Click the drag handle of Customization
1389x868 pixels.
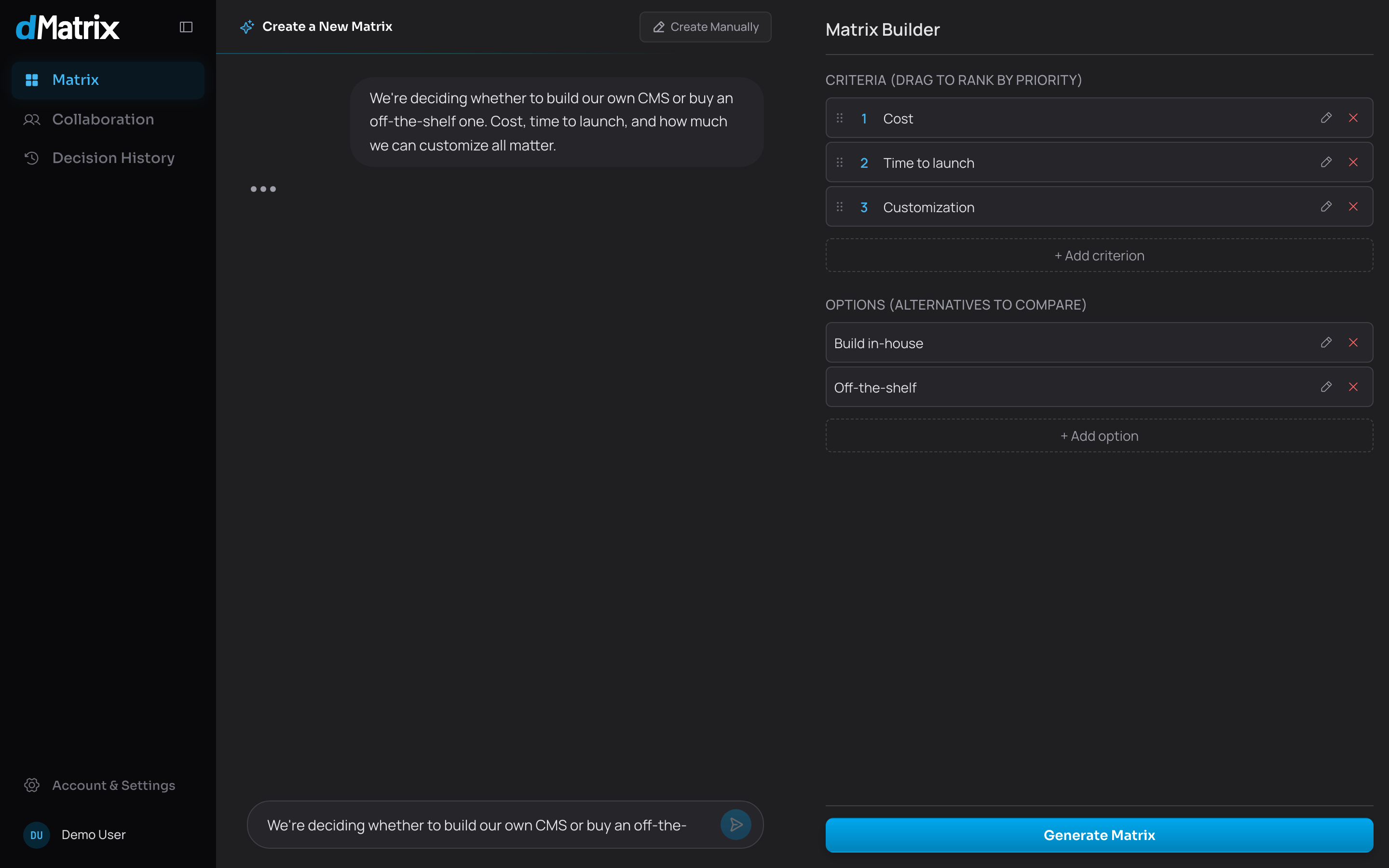click(x=840, y=206)
